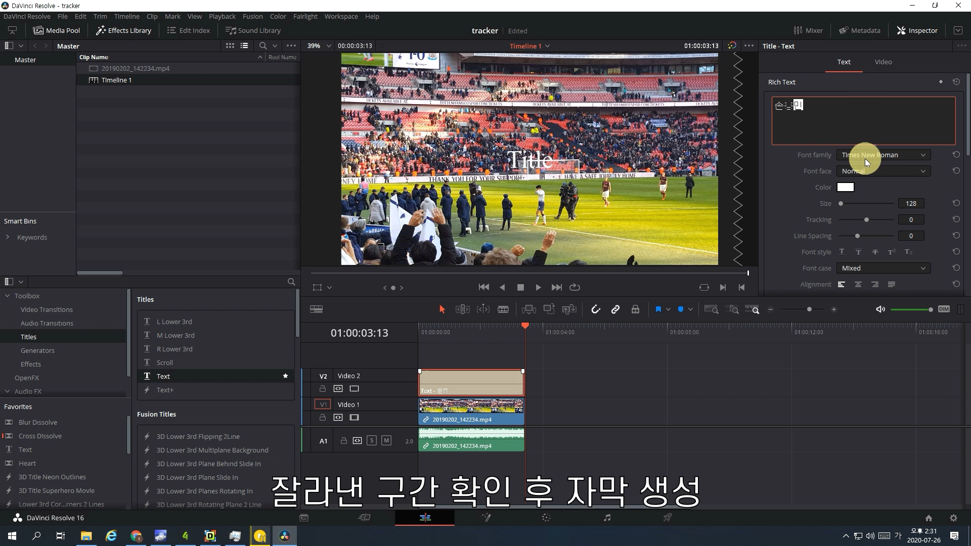Open the Font case Mixed dropdown

pos(883,268)
